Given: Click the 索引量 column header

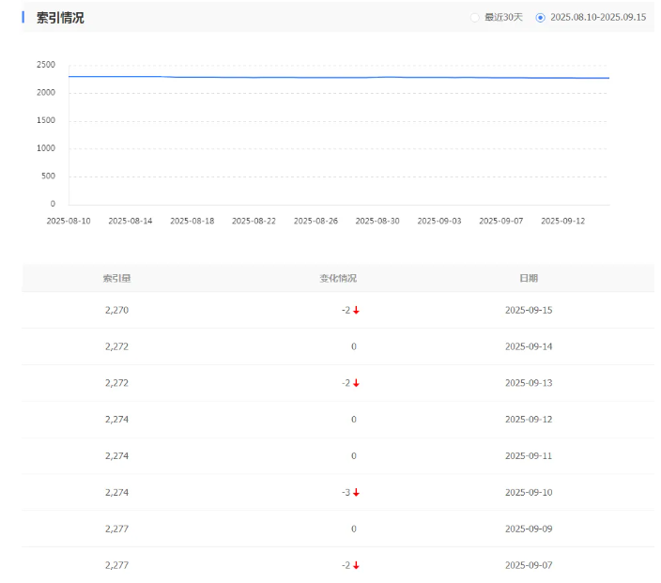Looking at the screenshot, I should pyautogui.click(x=116, y=278).
